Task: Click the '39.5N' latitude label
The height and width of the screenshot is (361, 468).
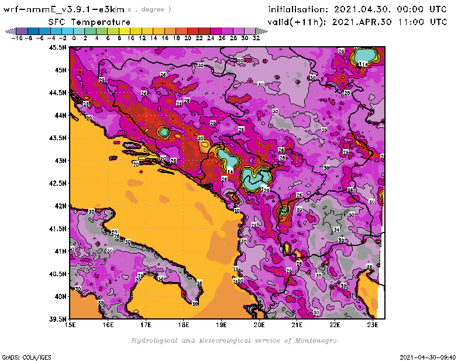Action: (x=57, y=320)
